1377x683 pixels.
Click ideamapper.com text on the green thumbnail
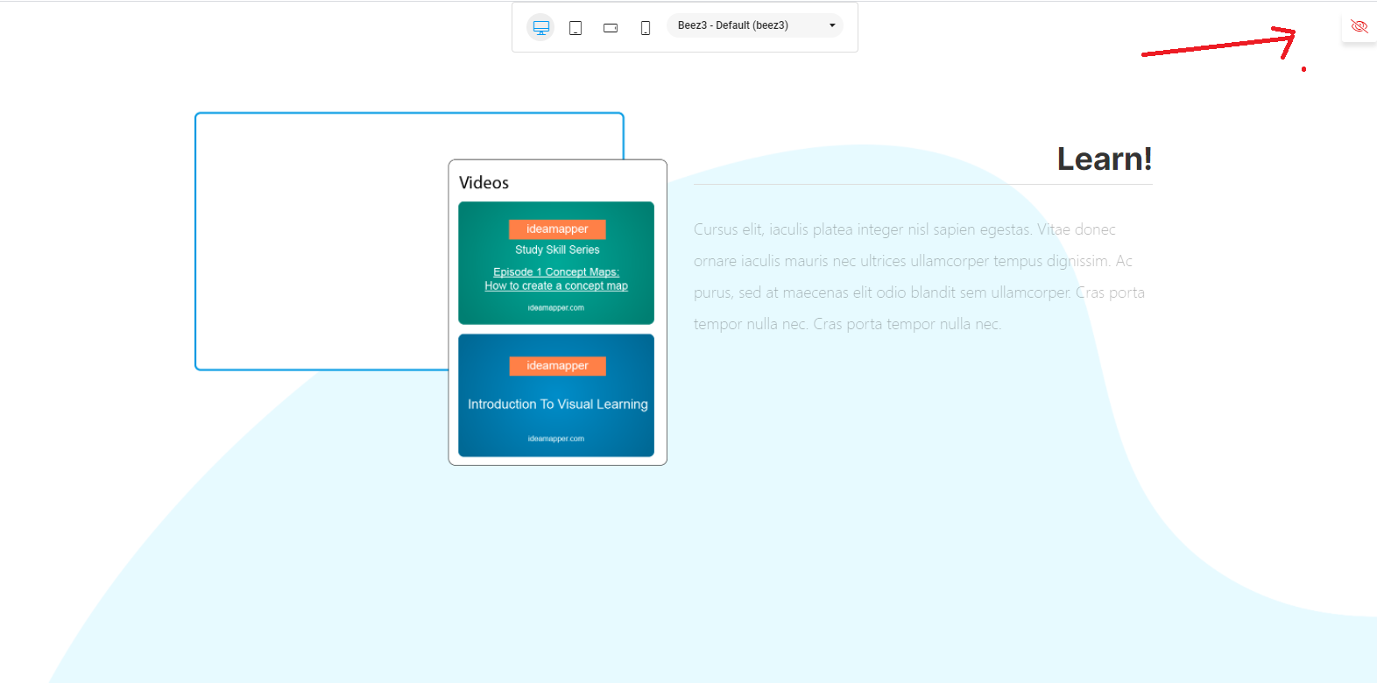556,308
